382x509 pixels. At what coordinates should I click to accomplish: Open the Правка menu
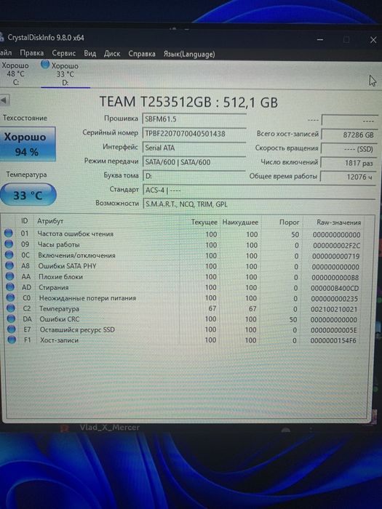[x=32, y=53]
